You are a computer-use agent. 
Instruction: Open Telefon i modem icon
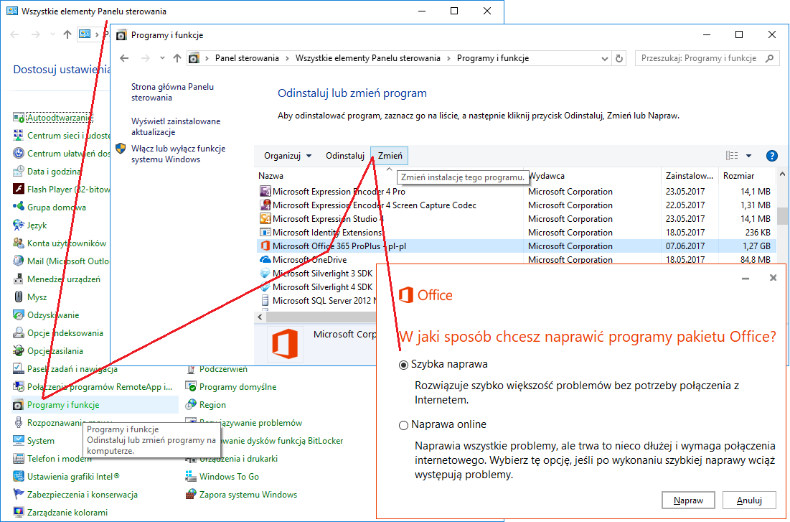19,458
